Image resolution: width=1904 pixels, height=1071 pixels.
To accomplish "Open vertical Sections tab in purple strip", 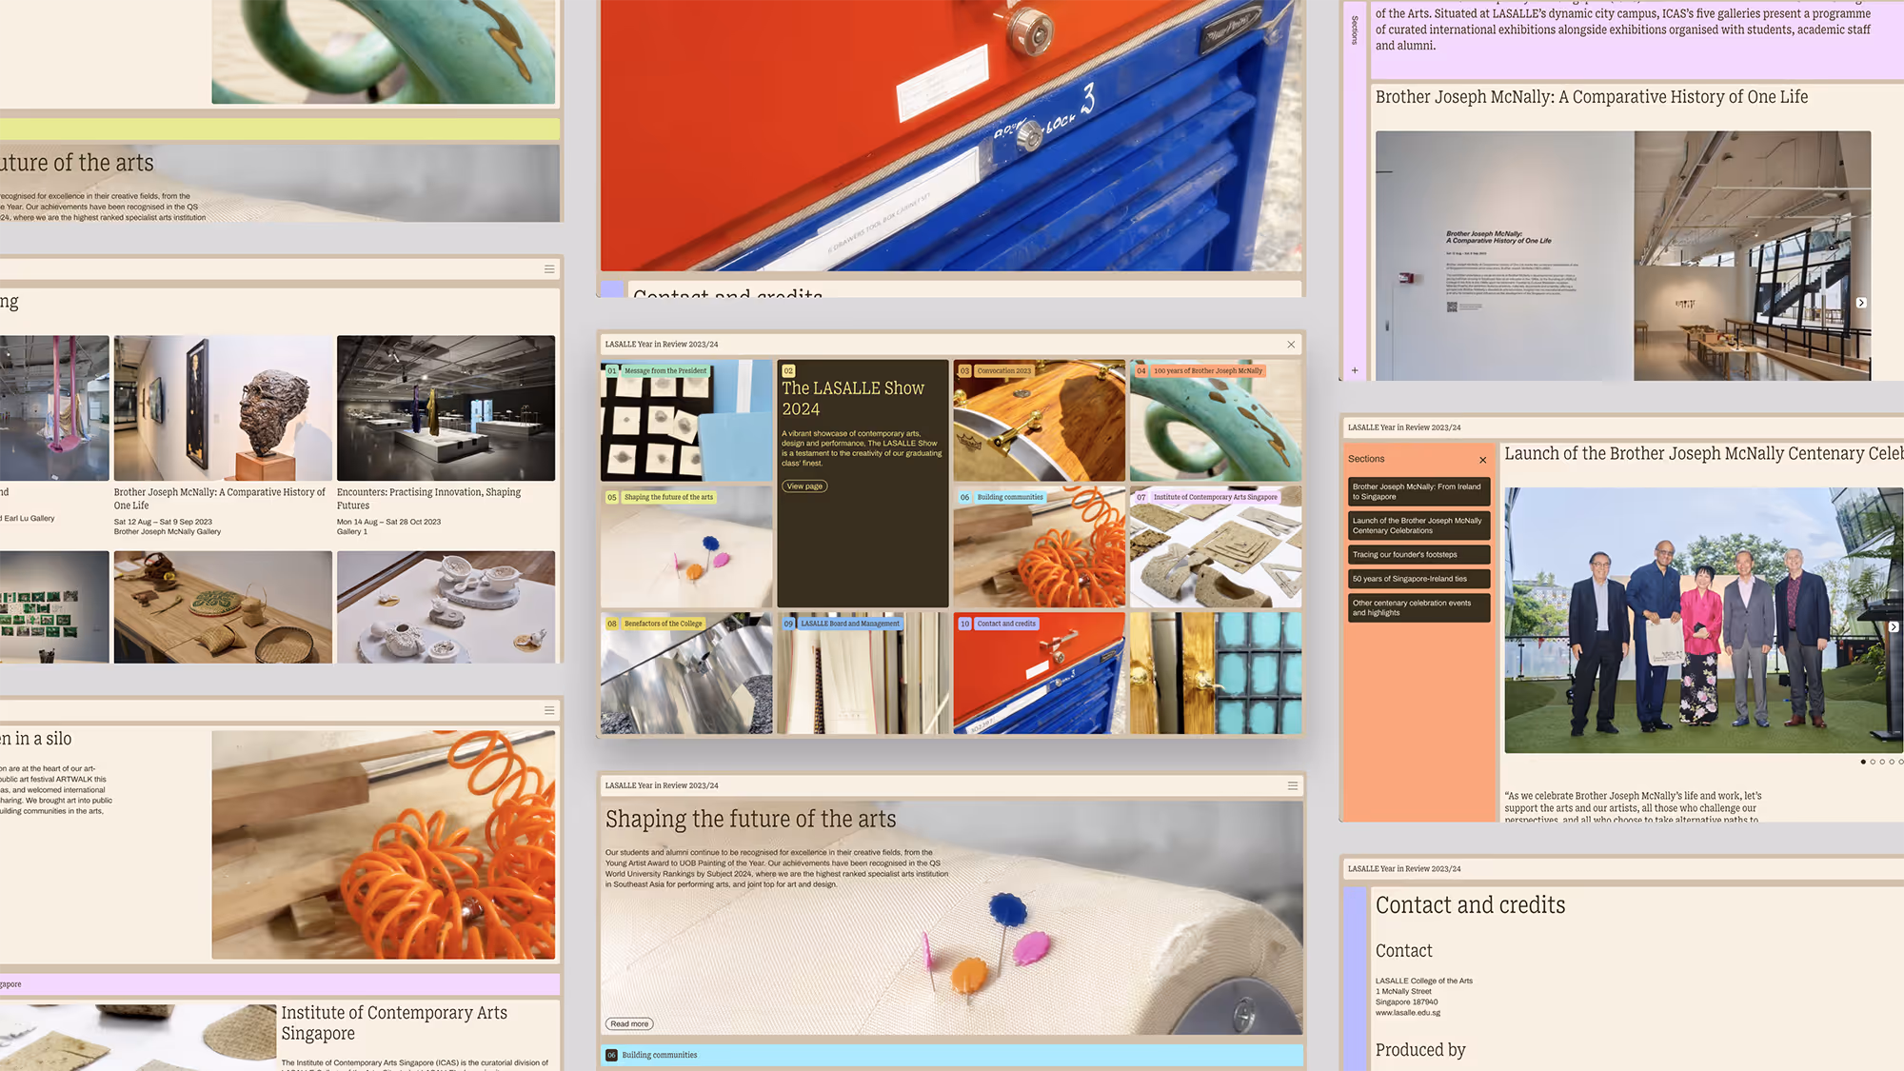I will [1355, 30].
